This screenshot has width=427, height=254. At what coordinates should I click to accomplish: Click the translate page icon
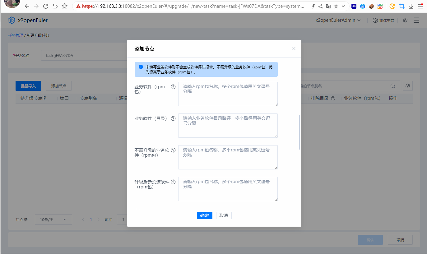click(x=328, y=6)
